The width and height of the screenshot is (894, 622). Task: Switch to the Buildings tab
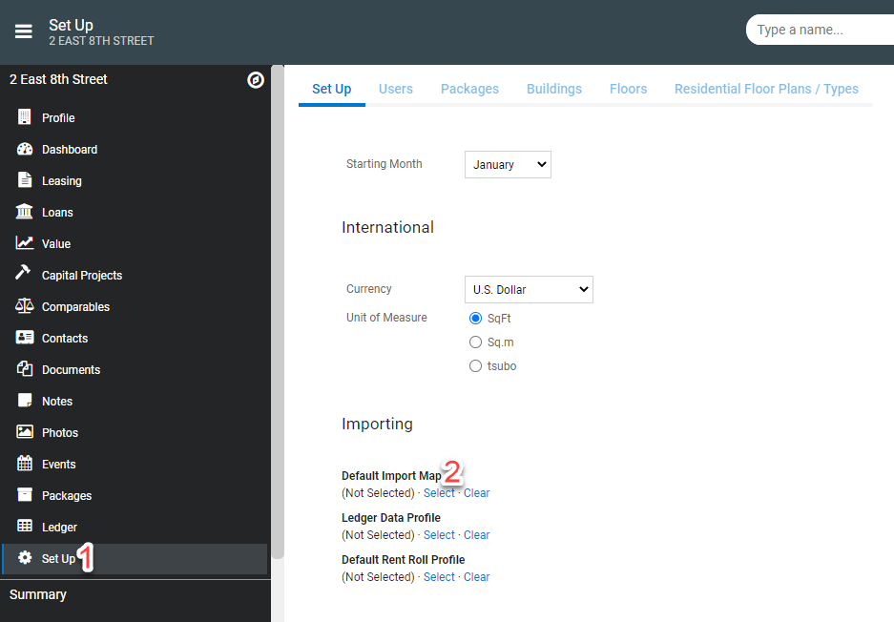click(x=554, y=89)
